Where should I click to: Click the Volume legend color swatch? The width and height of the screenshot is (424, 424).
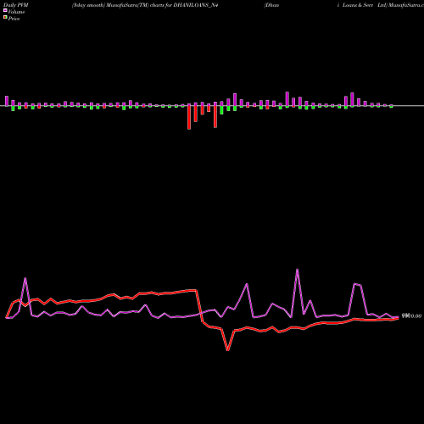point(5,10)
